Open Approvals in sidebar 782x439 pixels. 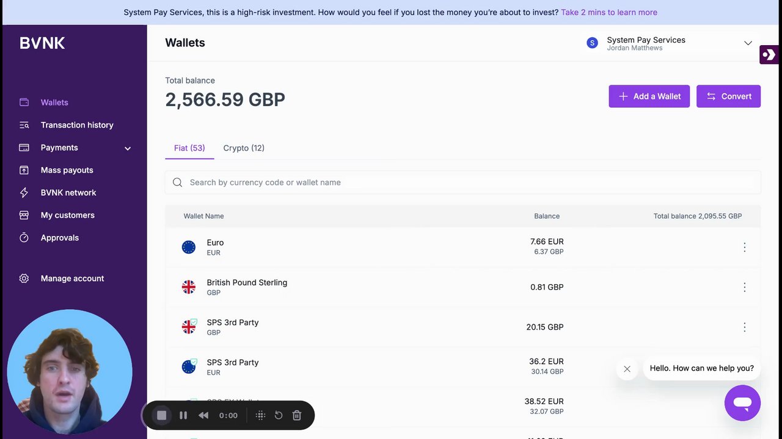tap(60, 238)
